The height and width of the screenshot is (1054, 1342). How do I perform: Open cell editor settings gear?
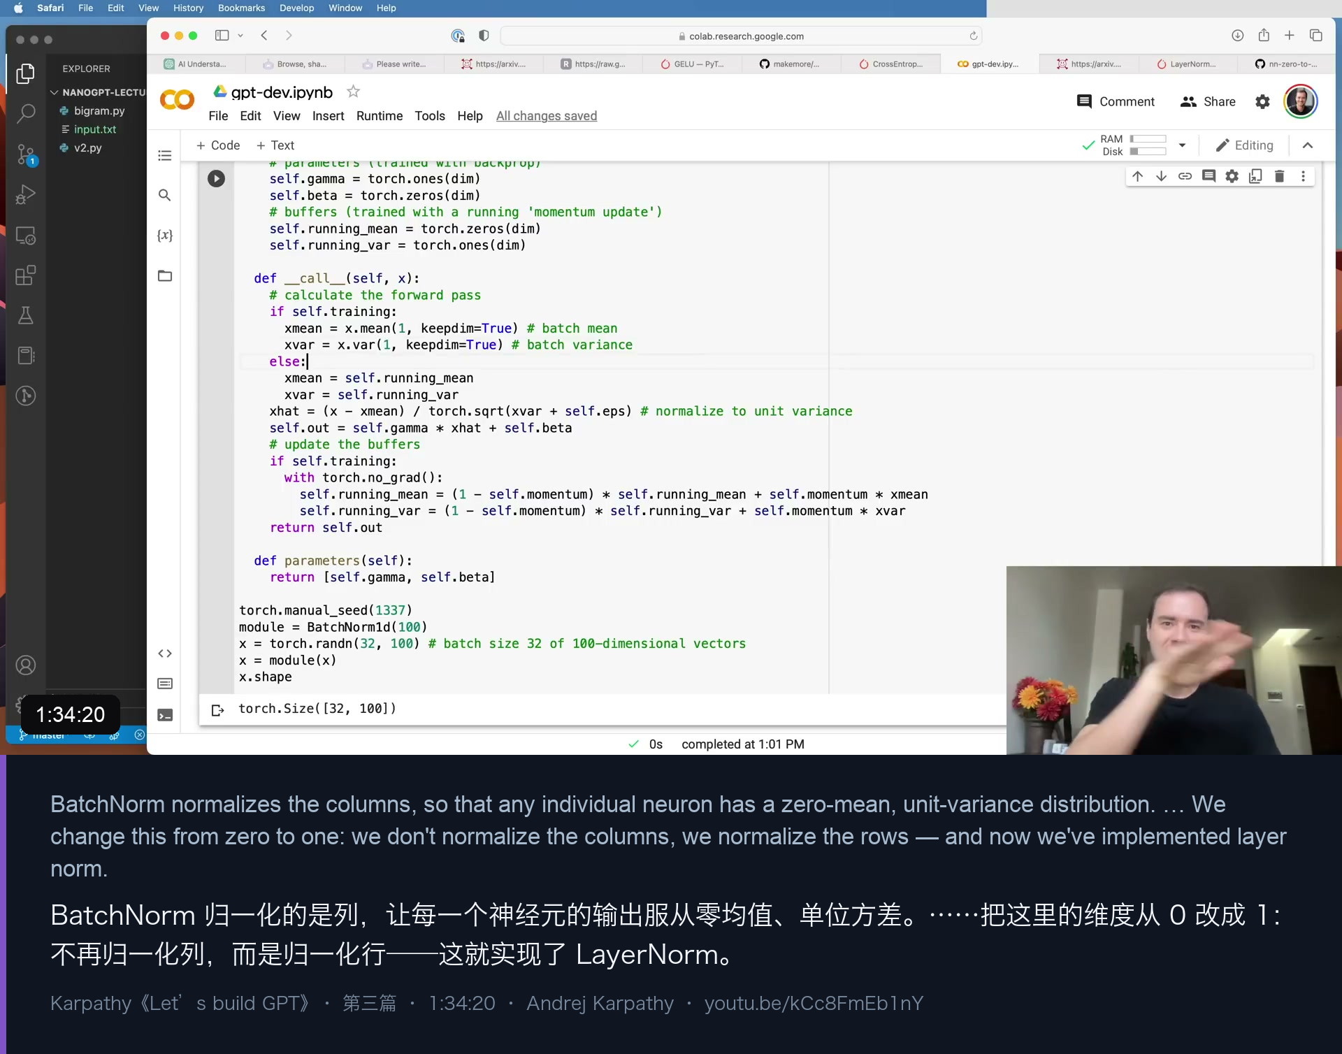coord(1232,176)
